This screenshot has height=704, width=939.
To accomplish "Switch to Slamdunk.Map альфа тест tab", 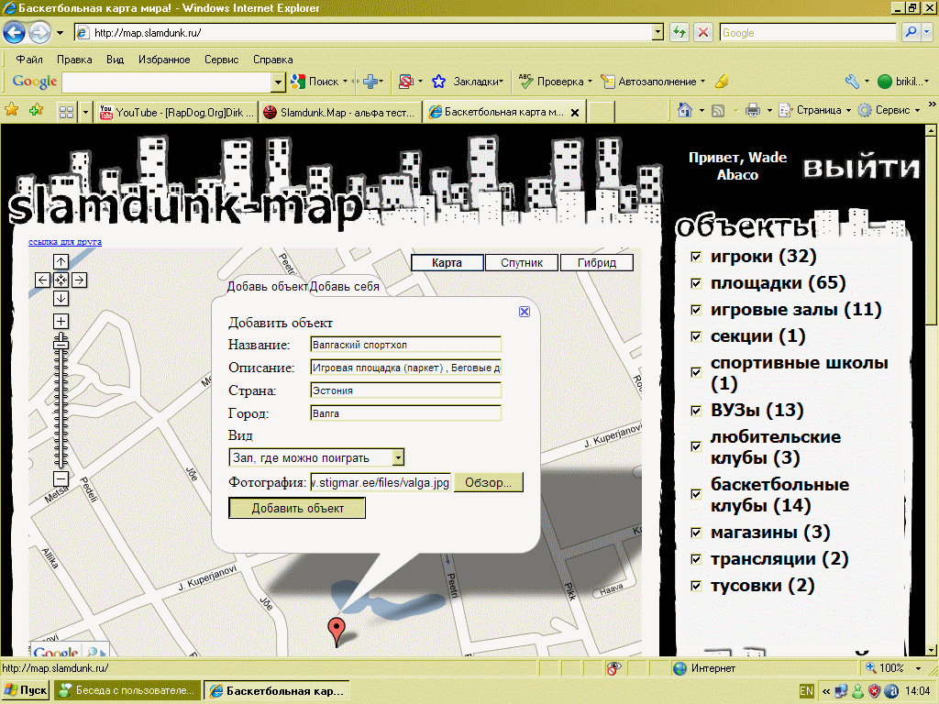I will (340, 112).
